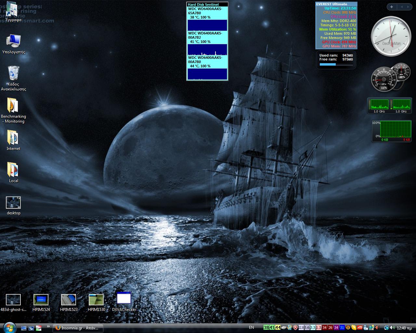
Task: Click the red speaker tray icon
Action: (x=377, y=327)
